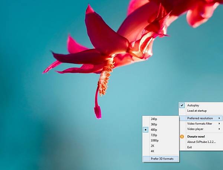The height and width of the screenshot is (170, 223).
Task: Open About SVPtube 1.2.2
Action: tap(201, 142)
